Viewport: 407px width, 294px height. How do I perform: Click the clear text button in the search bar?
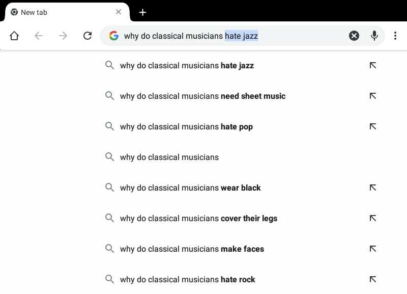(354, 36)
